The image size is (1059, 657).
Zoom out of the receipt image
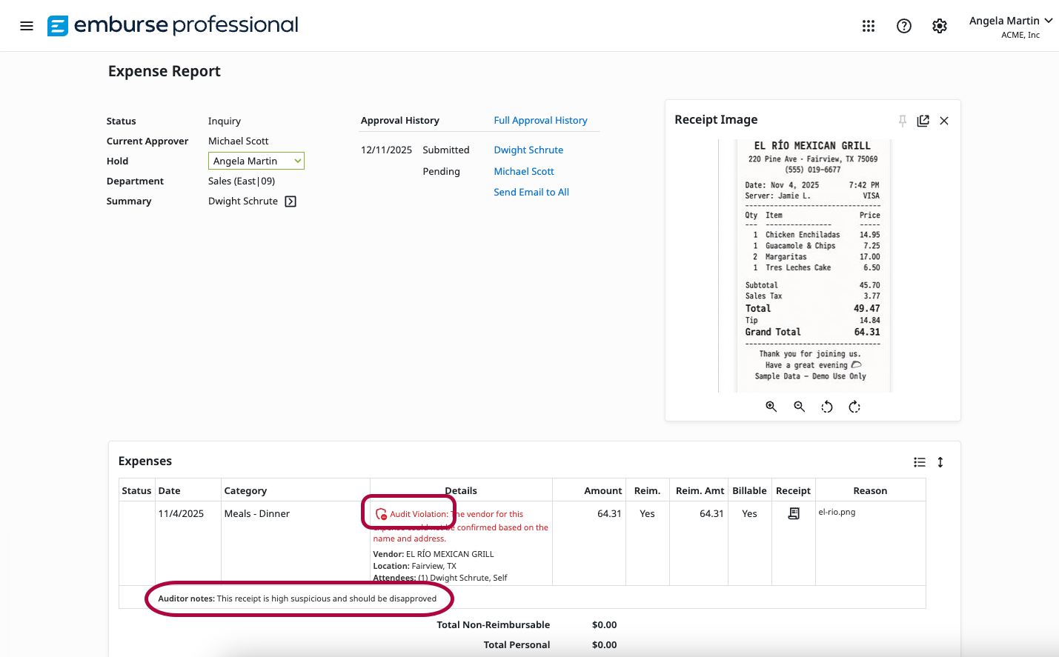tap(799, 407)
